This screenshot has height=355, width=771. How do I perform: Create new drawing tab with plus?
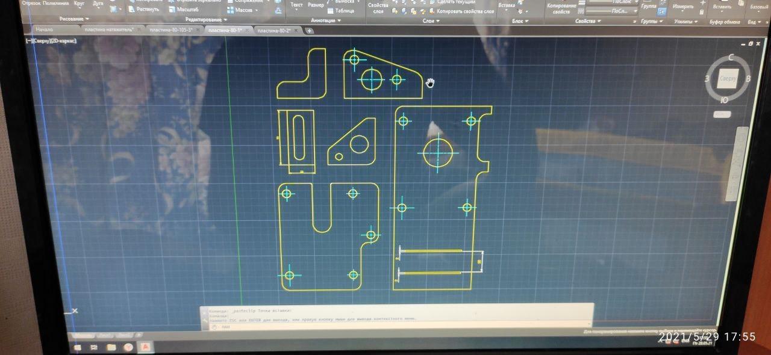(310, 31)
